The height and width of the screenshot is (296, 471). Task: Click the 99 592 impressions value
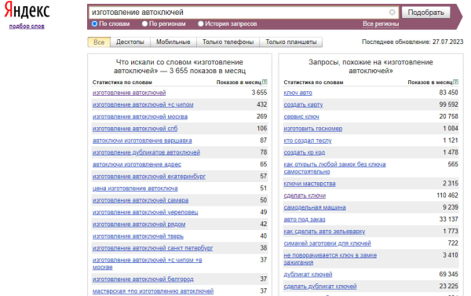point(448,104)
